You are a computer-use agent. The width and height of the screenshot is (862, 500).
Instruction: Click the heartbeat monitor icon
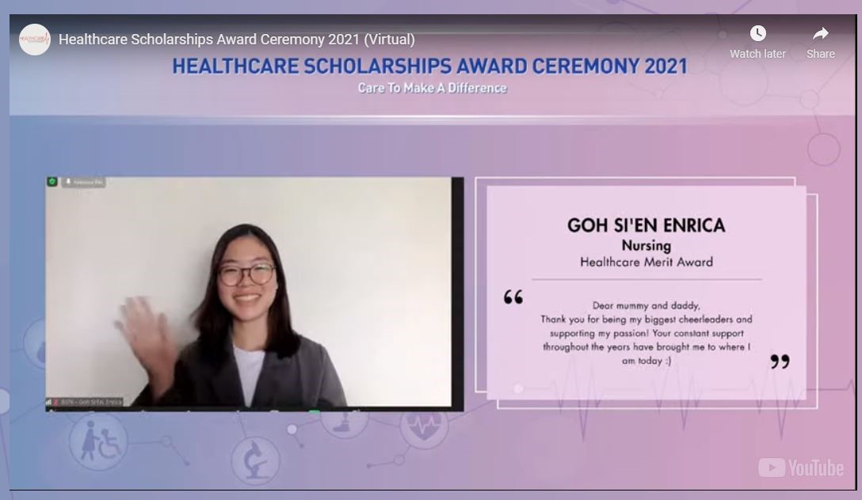pos(422,425)
